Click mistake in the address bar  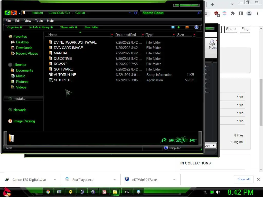click(37, 13)
